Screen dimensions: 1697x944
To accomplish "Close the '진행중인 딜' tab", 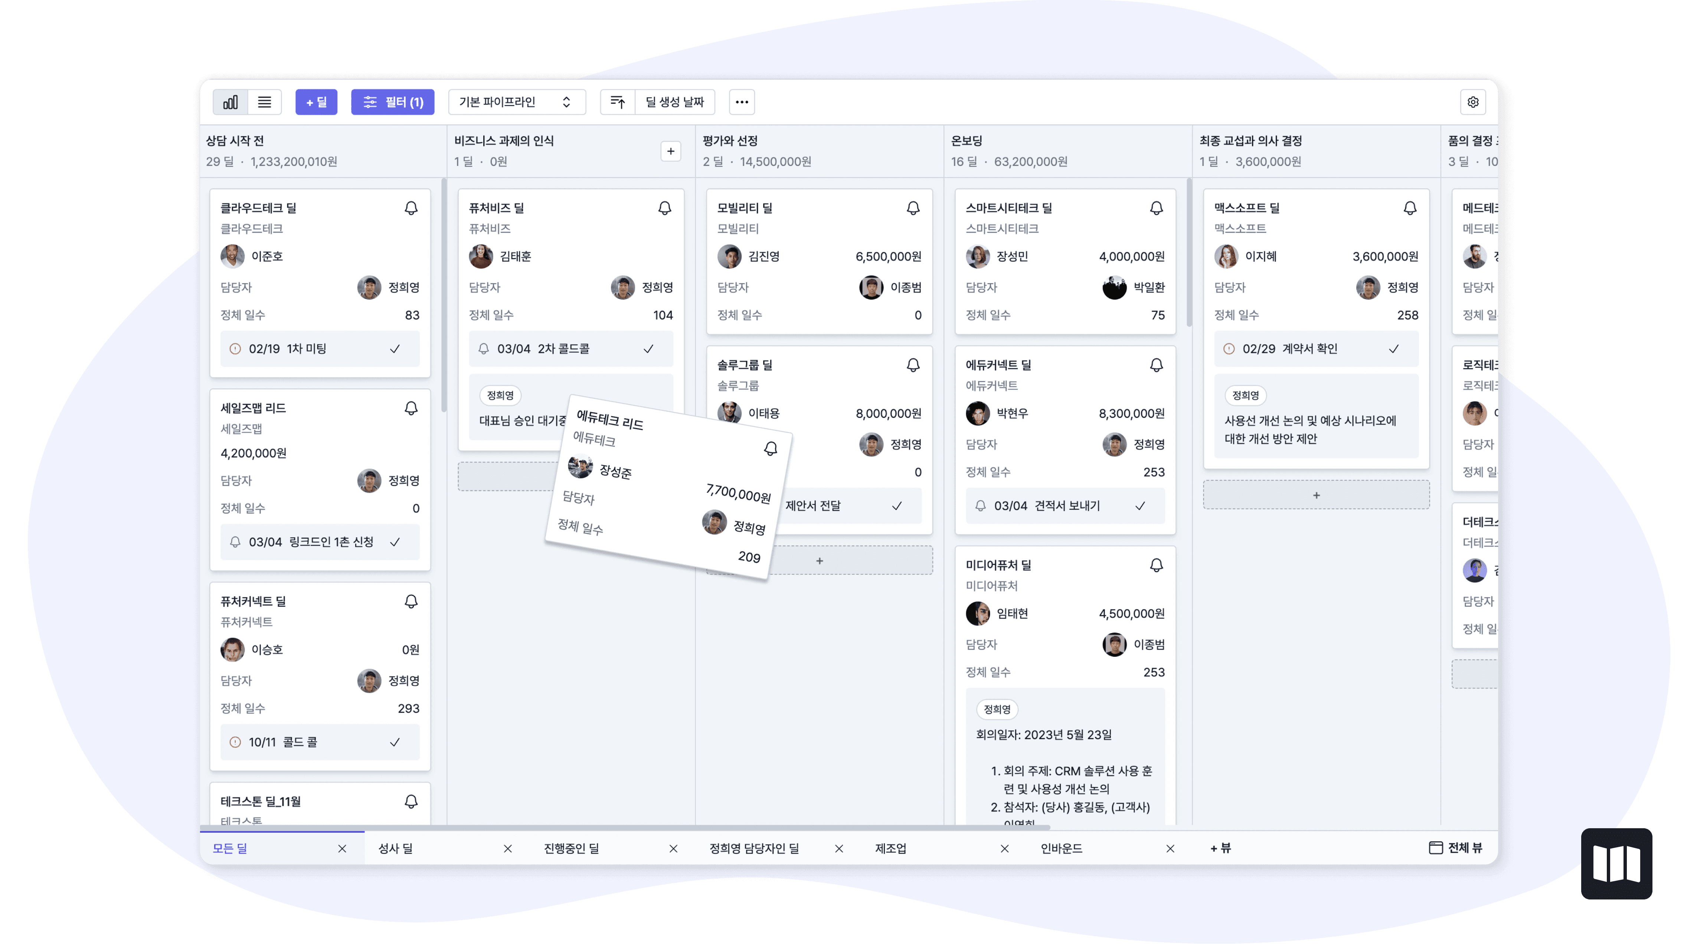I will coord(673,849).
